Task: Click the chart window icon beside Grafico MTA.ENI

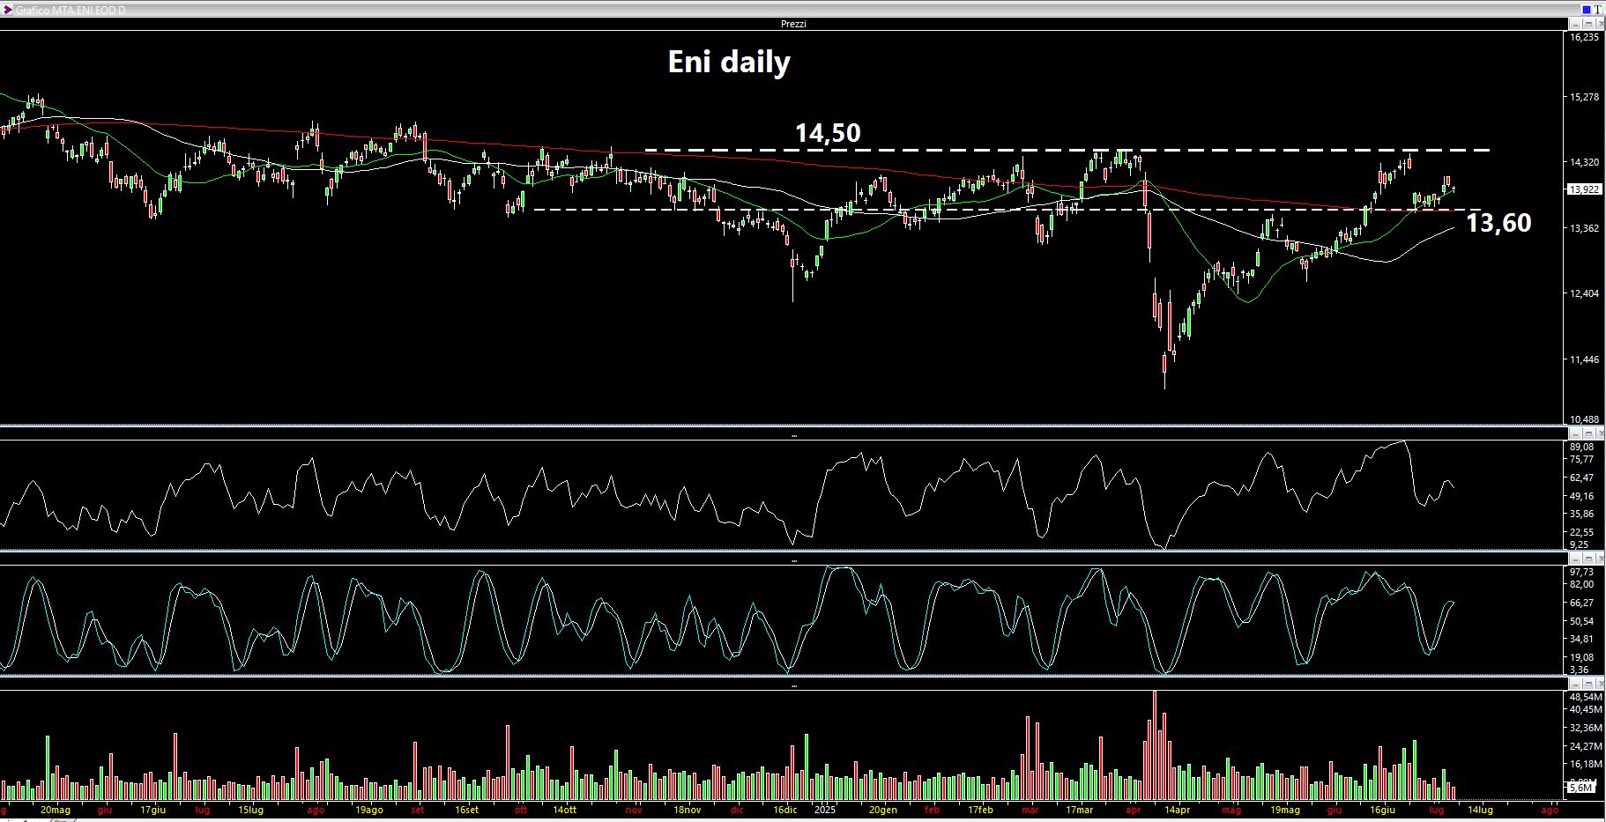Action: [x=7, y=10]
